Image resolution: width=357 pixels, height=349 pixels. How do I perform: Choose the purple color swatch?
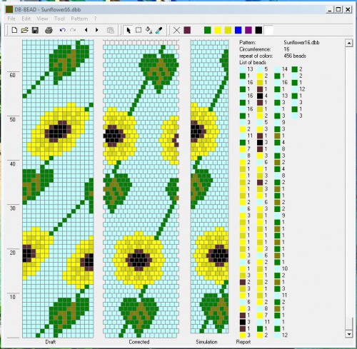248,30
